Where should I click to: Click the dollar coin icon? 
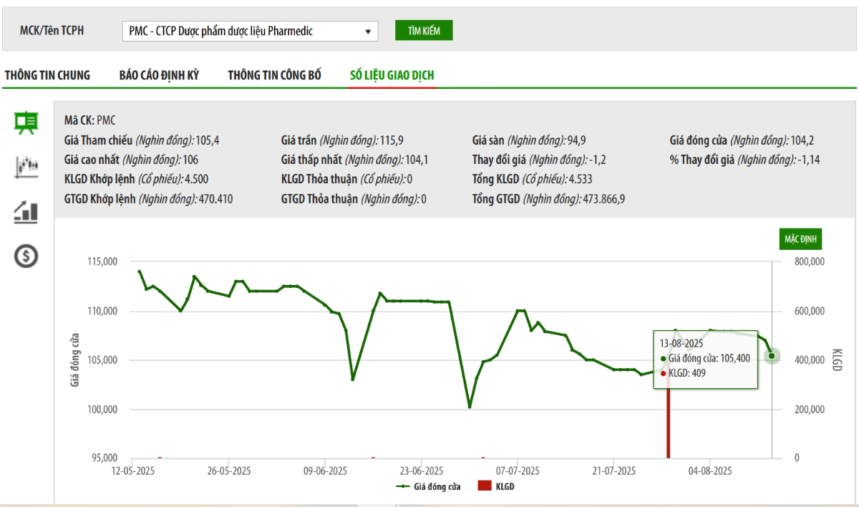26,256
